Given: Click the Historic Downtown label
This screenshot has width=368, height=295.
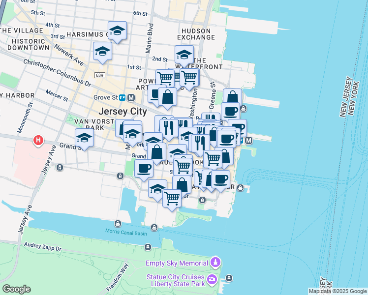Looking at the screenshot, I should click(x=29, y=44).
